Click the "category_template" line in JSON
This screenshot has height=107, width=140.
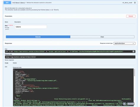click(x=24, y=90)
